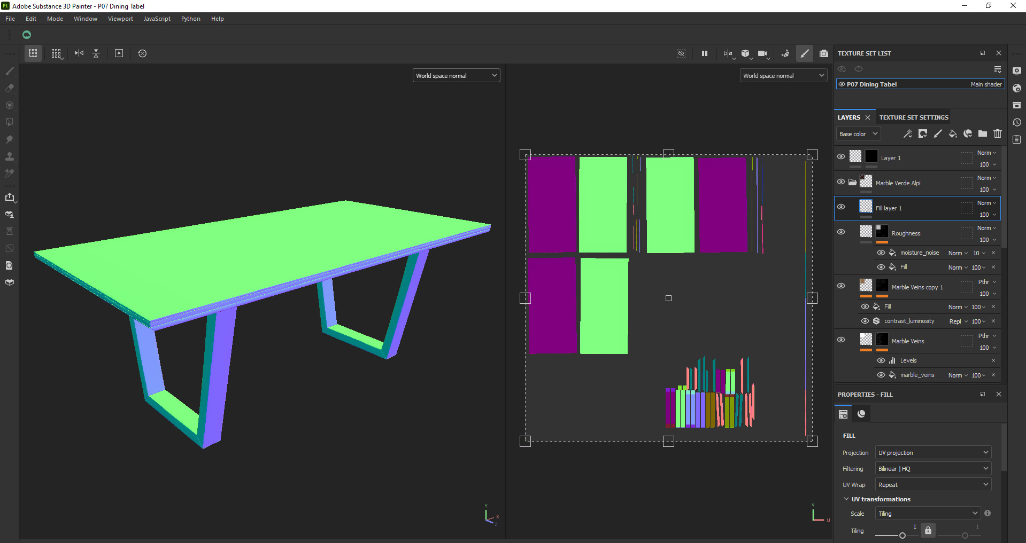The image size is (1026, 543).
Task: Click the smart material icon in layers toolbar
Action: click(x=968, y=134)
